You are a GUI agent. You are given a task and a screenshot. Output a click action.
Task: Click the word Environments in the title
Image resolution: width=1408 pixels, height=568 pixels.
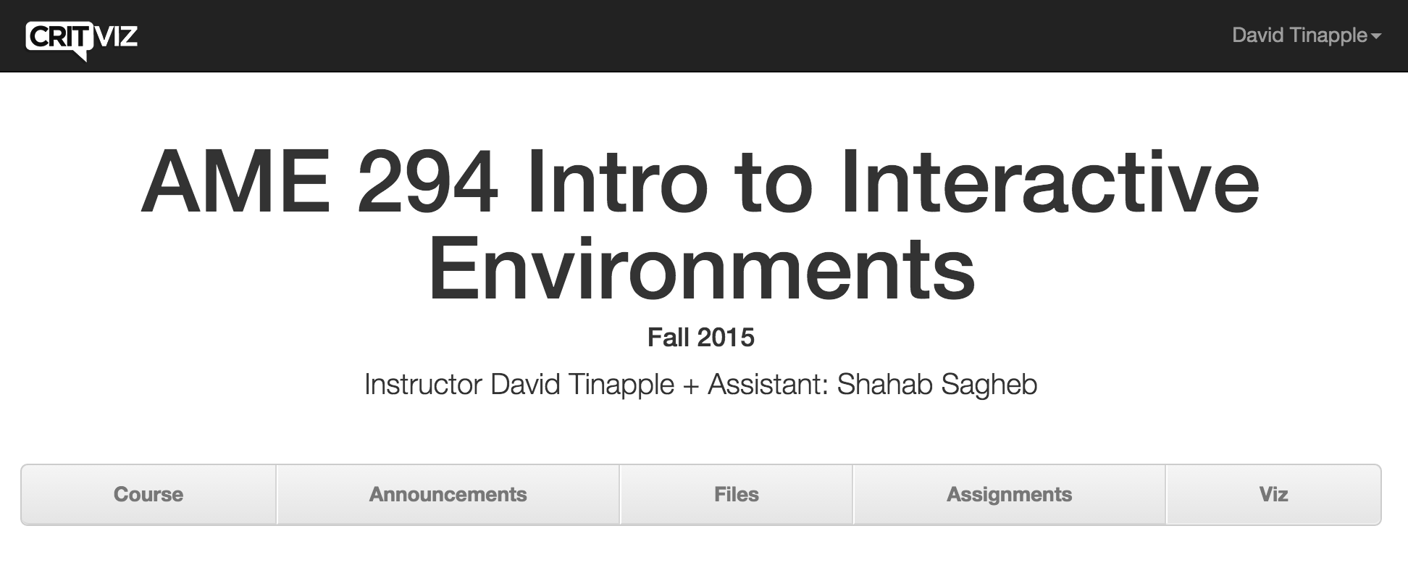click(702, 268)
